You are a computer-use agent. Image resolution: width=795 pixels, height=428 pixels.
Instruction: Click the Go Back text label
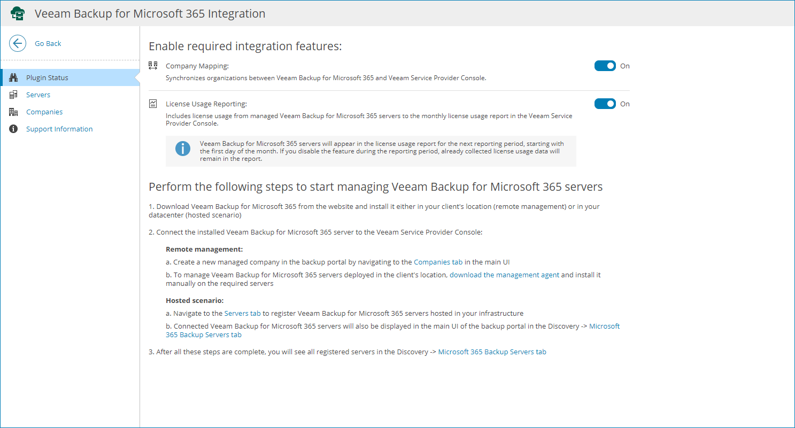48,44
